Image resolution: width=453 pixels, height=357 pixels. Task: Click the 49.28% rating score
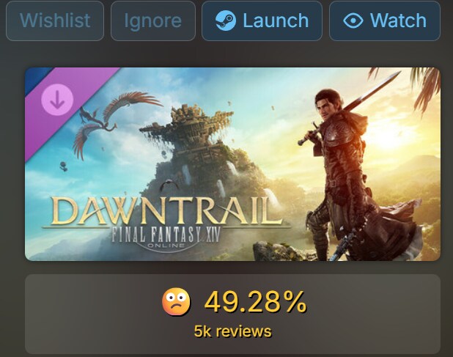click(255, 302)
